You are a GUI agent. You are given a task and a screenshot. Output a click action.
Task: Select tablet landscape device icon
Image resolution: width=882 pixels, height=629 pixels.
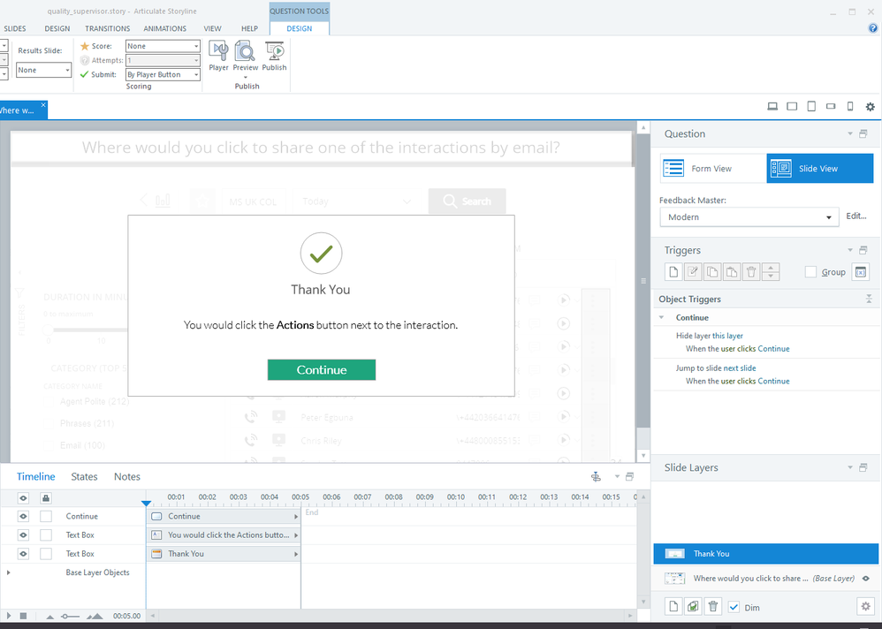tap(792, 106)
